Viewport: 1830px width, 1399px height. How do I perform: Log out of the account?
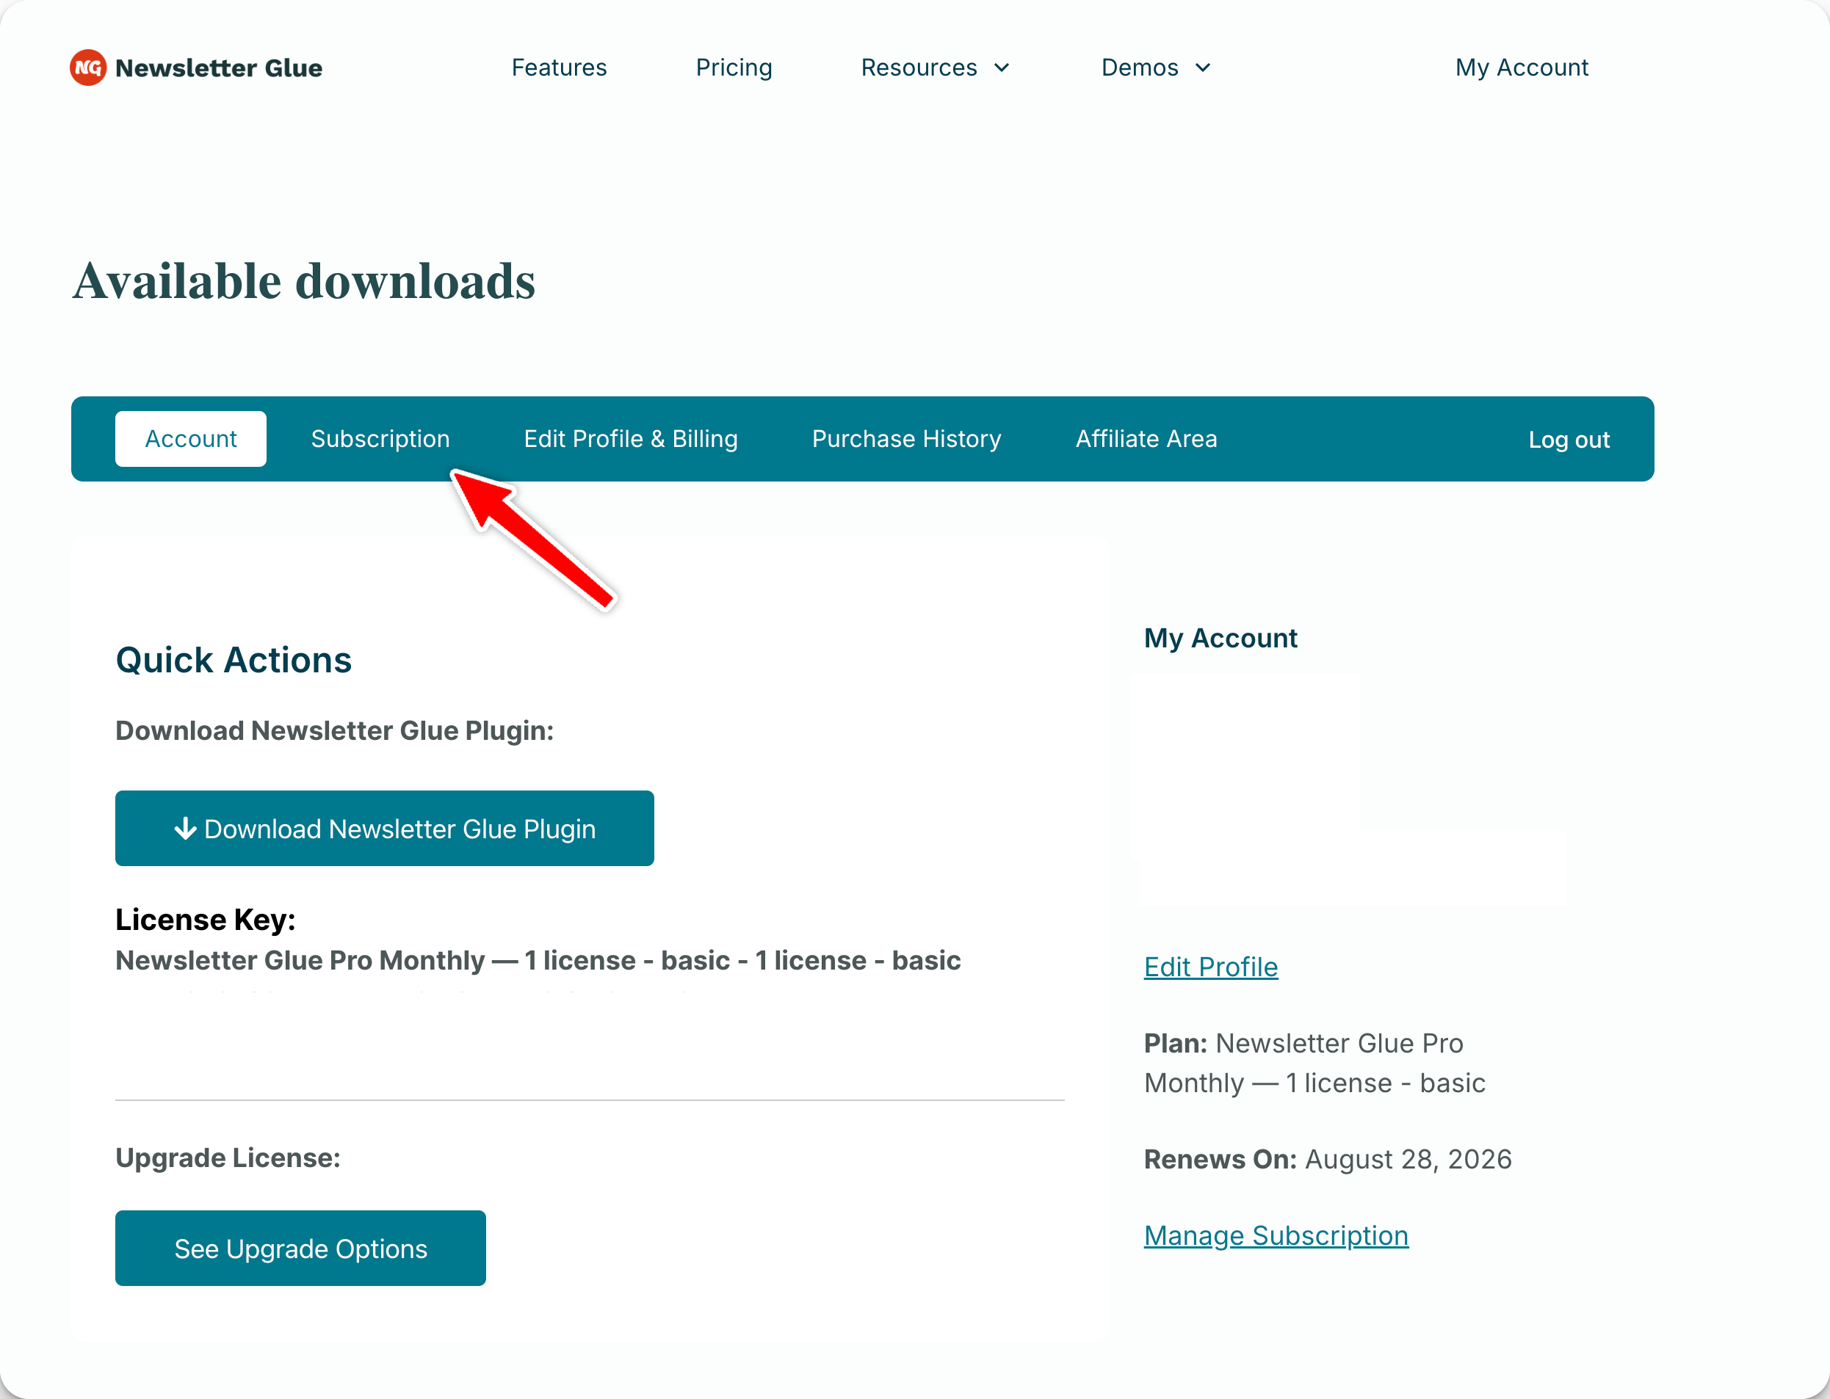pos(1569,440)
